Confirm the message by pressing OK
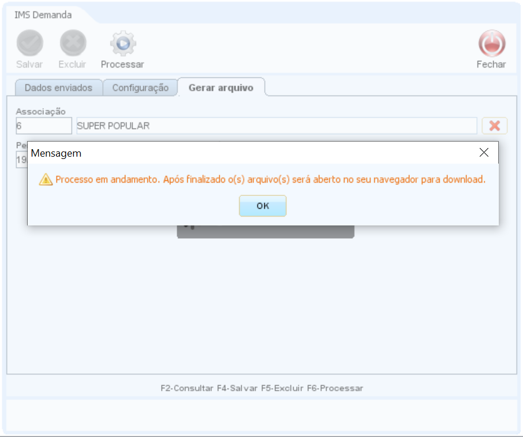523x437 pixels. click(263, 206)
